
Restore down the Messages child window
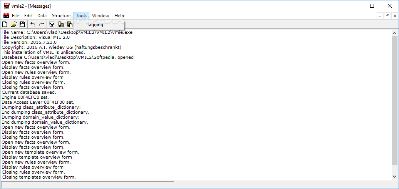point(387,16)
